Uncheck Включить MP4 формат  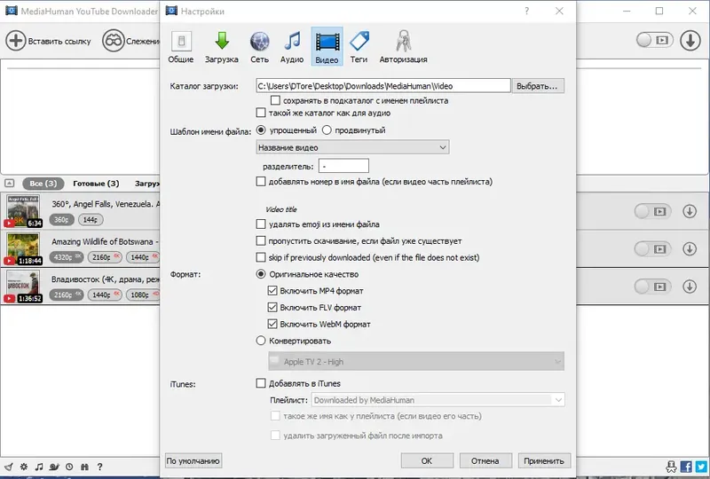pos(272,291)
